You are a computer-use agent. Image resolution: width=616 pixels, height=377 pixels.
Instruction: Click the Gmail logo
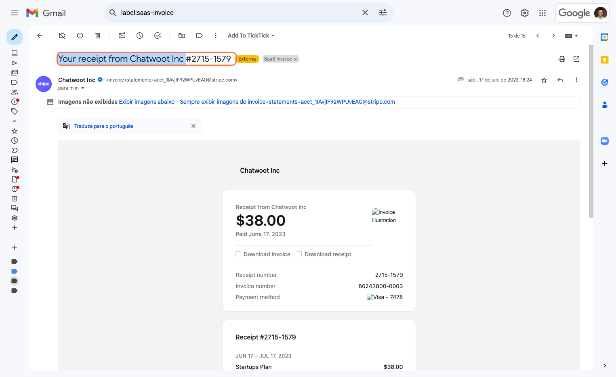[46, 13]
